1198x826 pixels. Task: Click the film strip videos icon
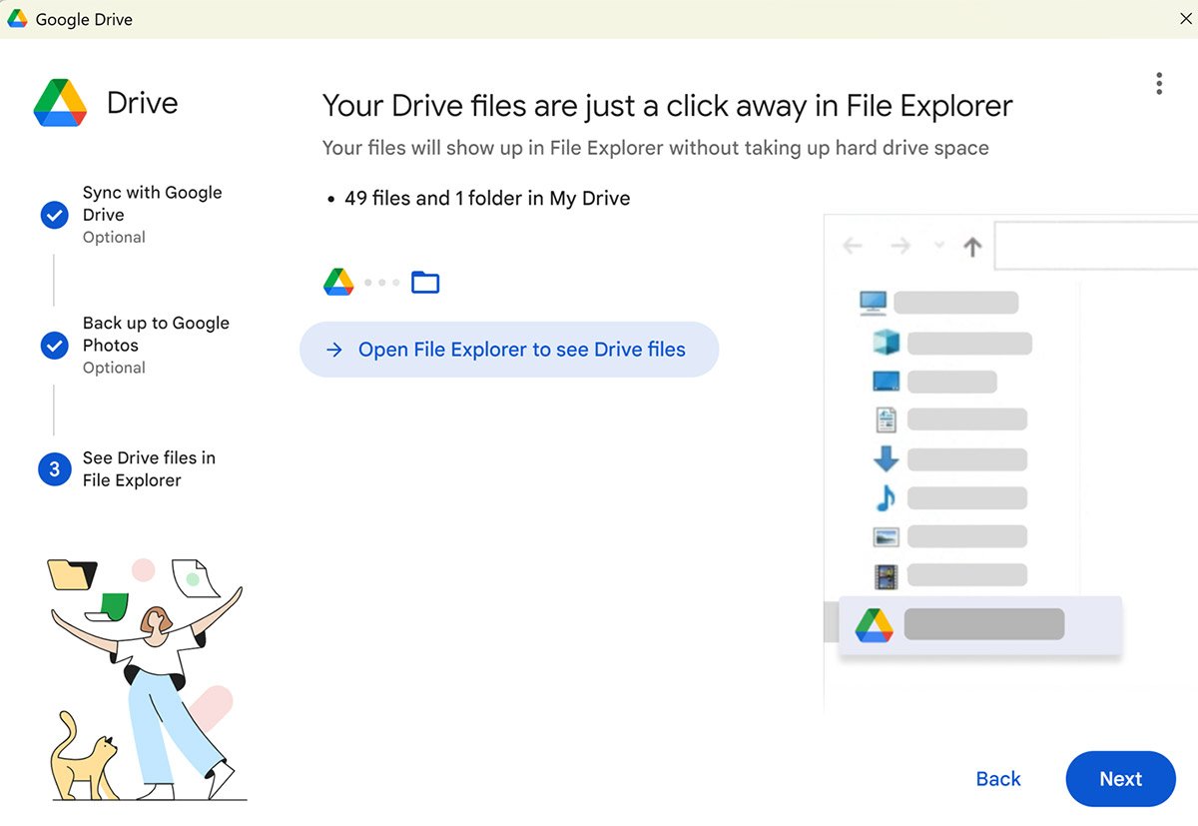coord(886,575)
